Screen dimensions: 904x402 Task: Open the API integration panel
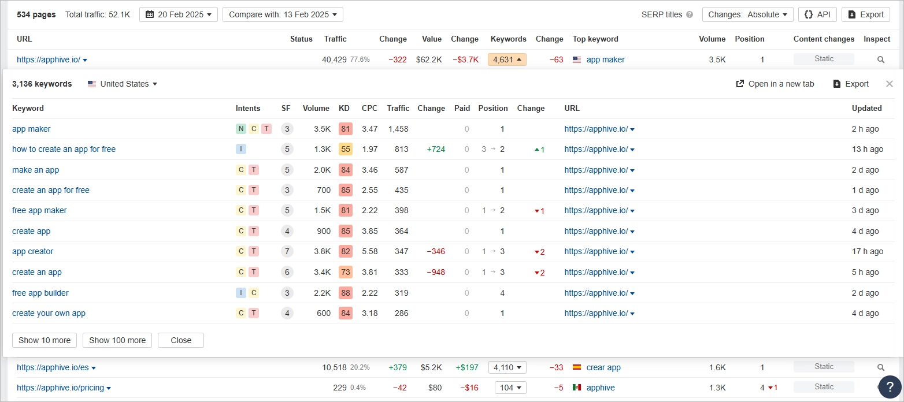pyautogui.click(x=817, y=14)
